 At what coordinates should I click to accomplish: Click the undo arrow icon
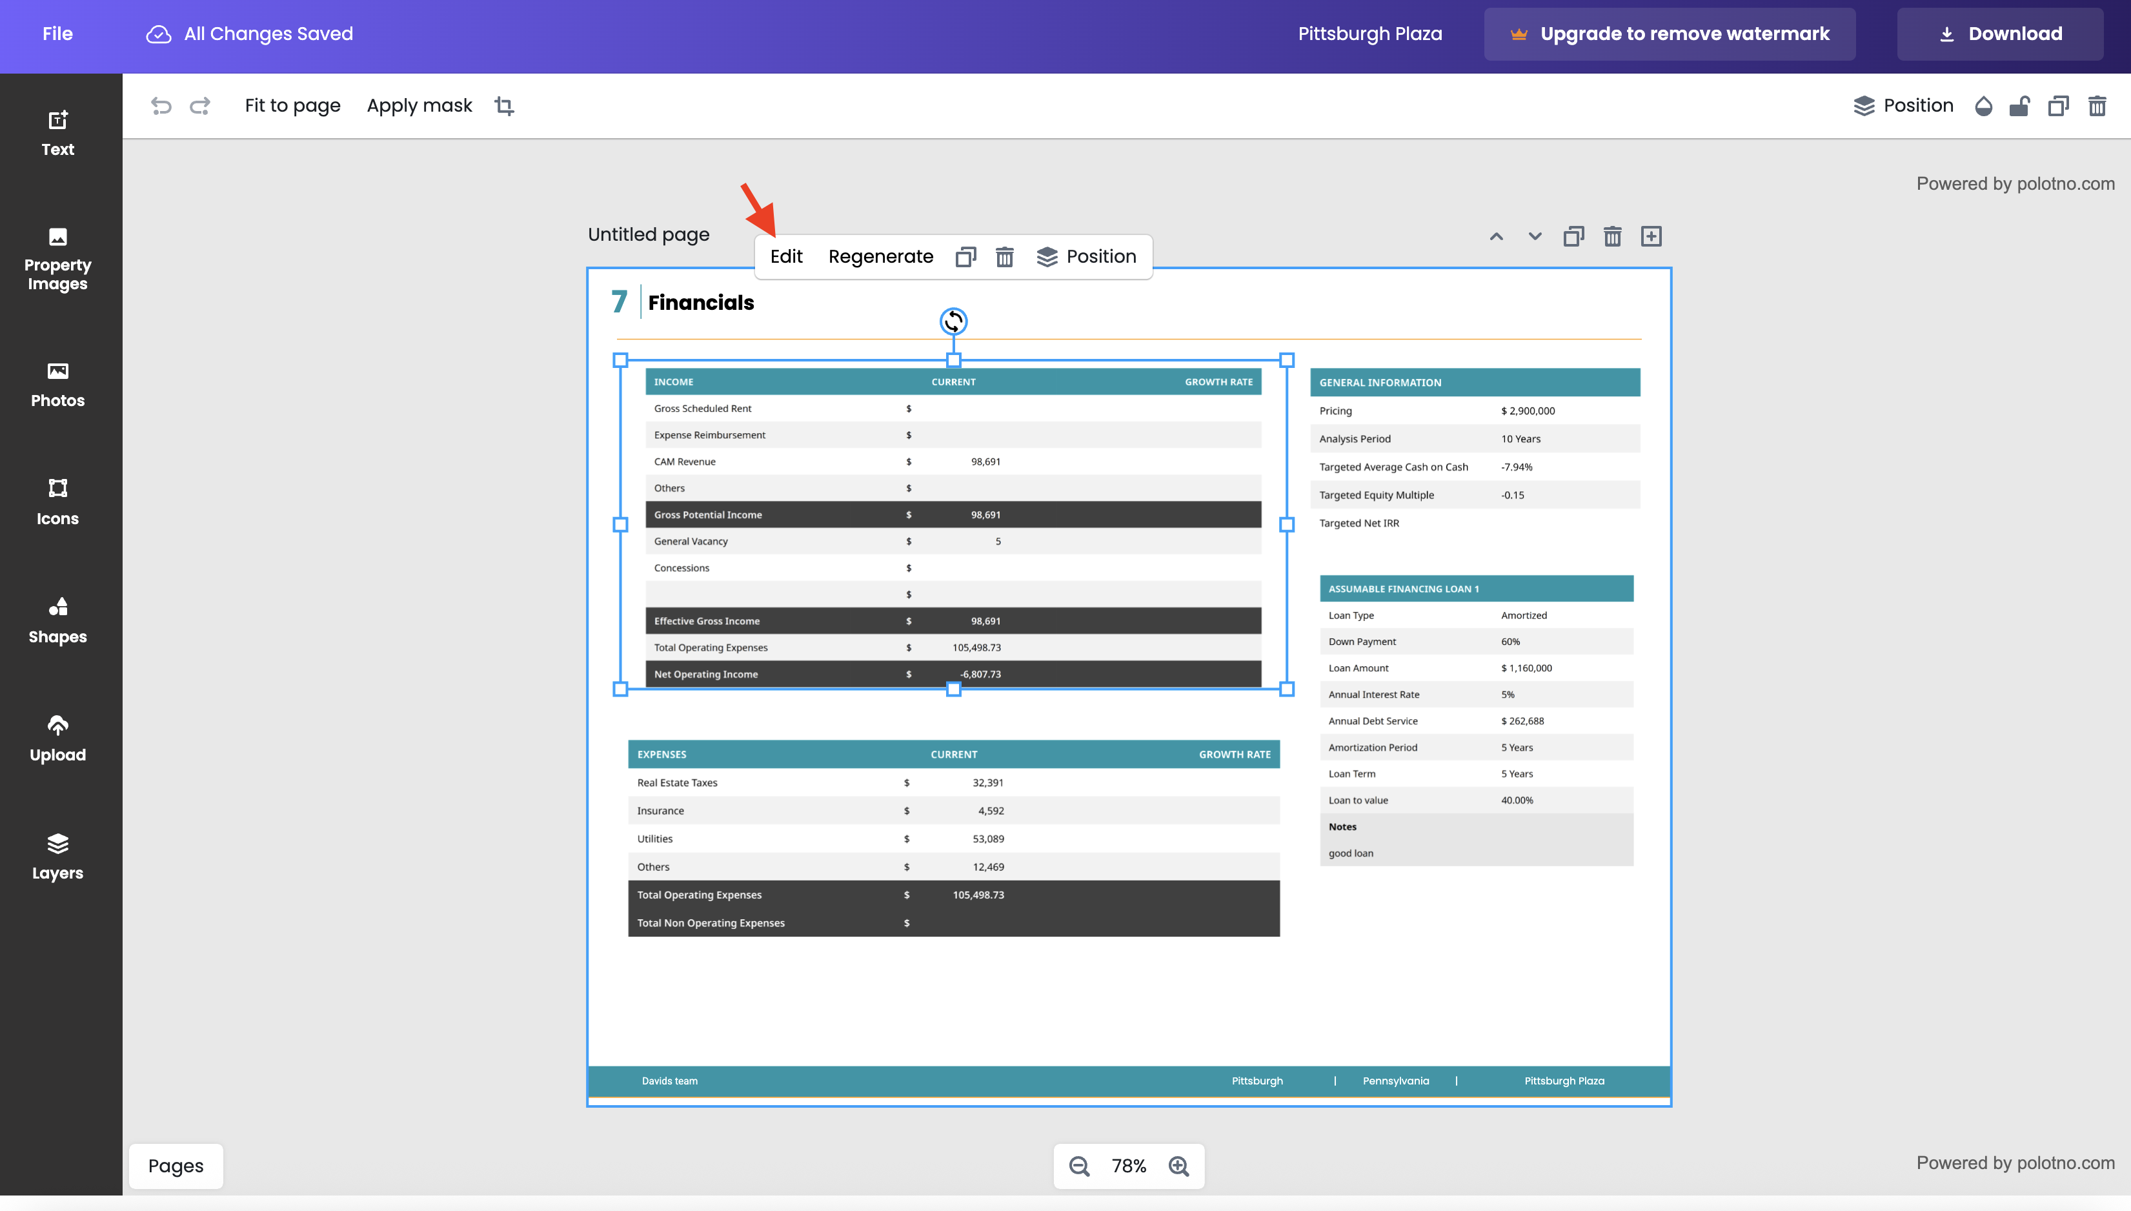[161, 106]
